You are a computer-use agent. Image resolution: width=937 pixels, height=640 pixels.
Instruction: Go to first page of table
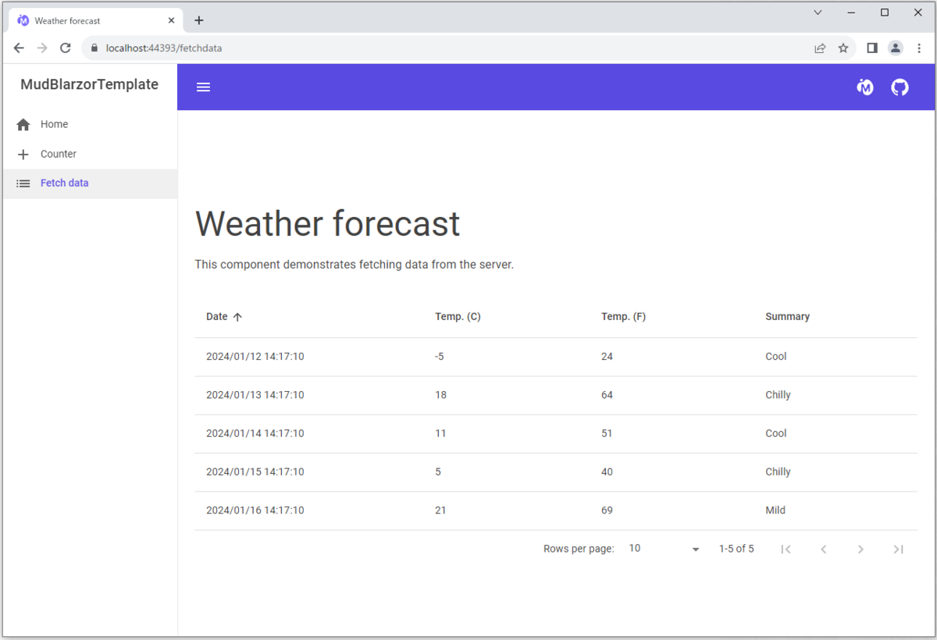pos(786,549)
